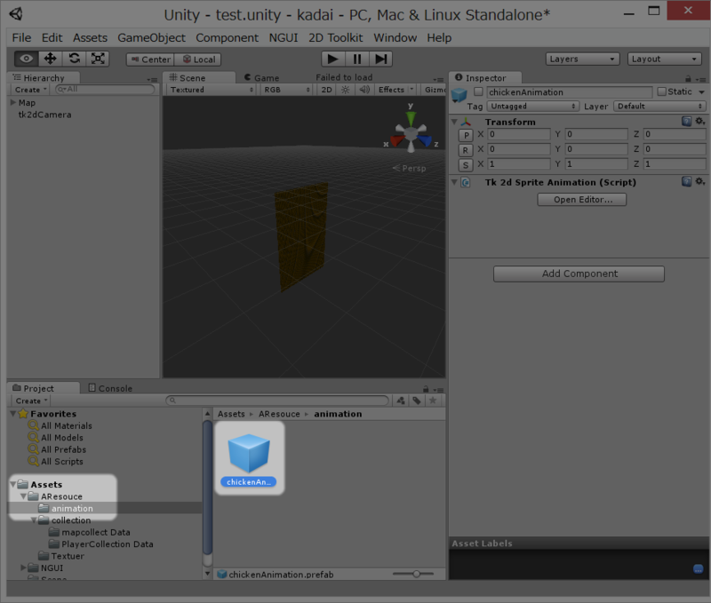Viewport: 711px width, 603px height.
Task: Switch to the Game tab
Action: tap(261, 78)
